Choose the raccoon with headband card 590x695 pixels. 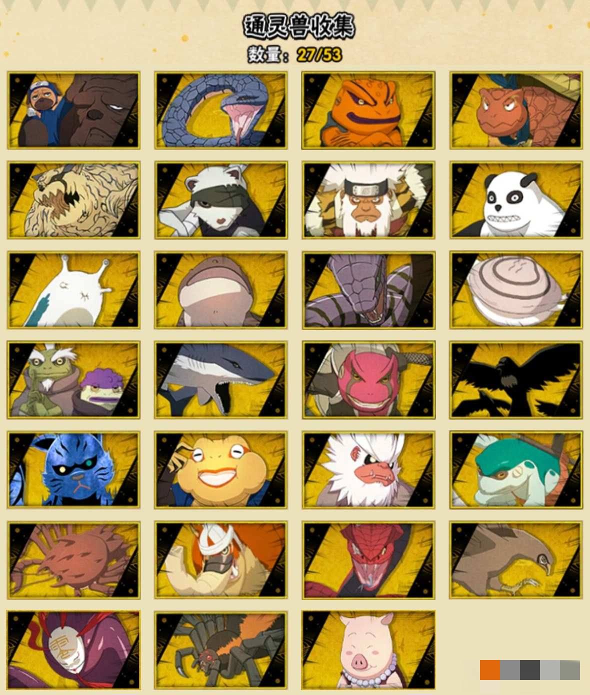(221, 200)
